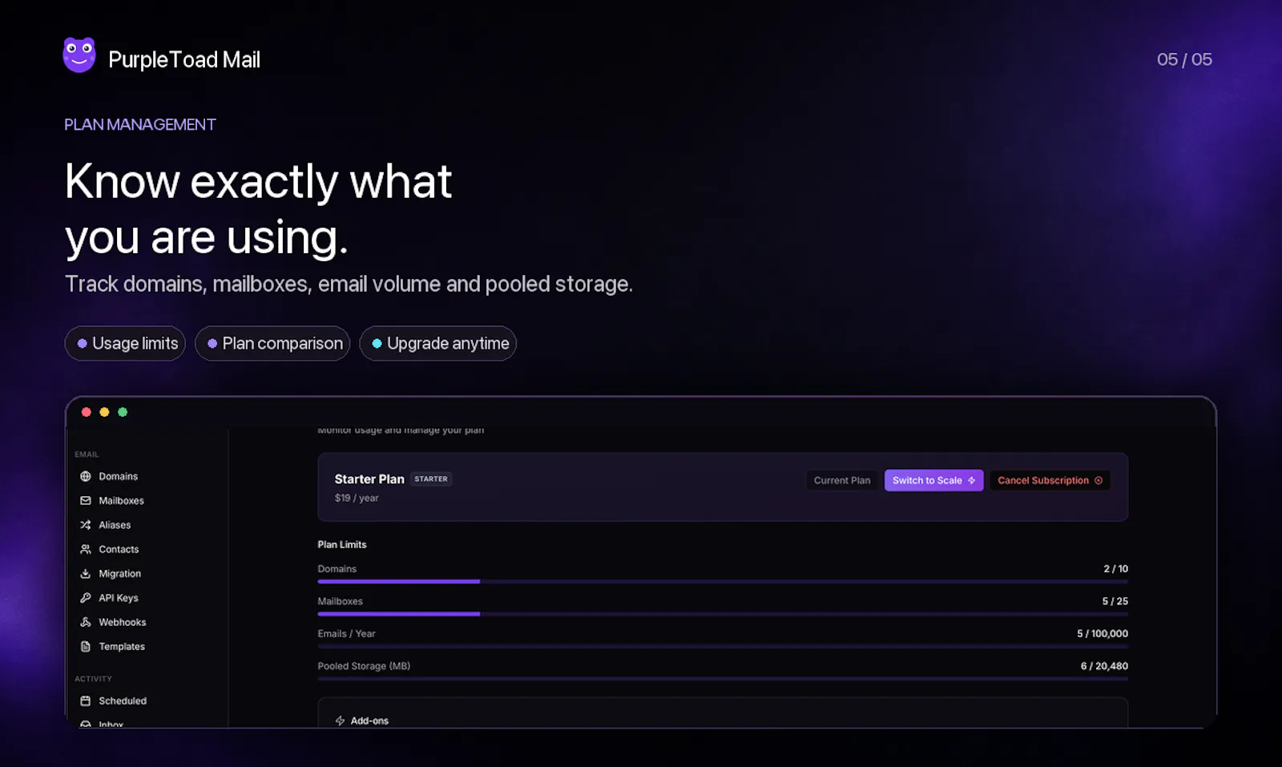This screenshot has width=1282, height=767.
Task: Open the Scheduled menu item
Action: tap(113, 700)
